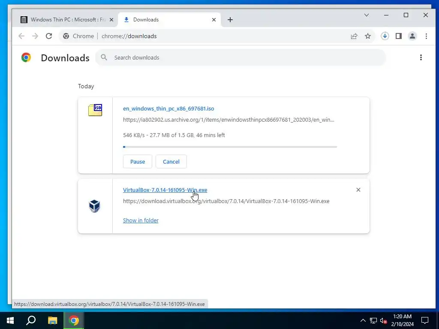Image resolution: width=439 pixels, height=329 pixels.
Task: Select the Downloads tab
Action: pyautogui.click(x=169, y=20)
